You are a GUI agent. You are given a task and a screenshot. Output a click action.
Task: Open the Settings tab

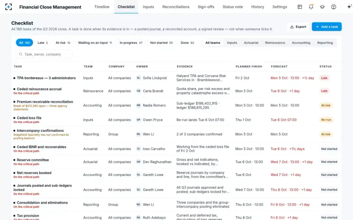280,7
